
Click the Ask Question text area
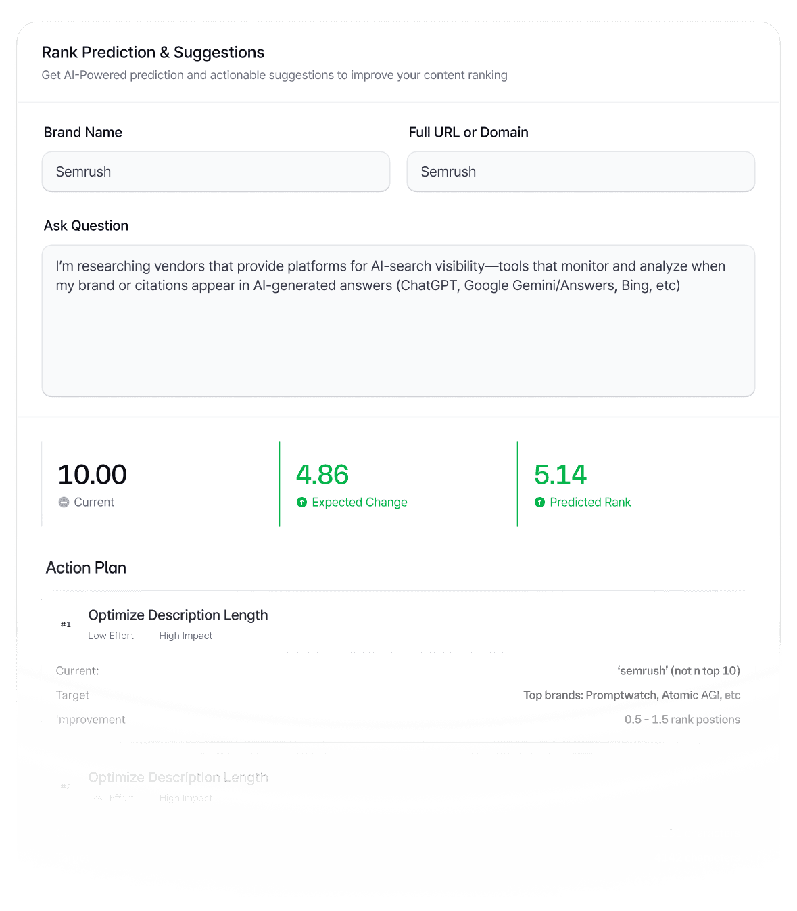398,321
